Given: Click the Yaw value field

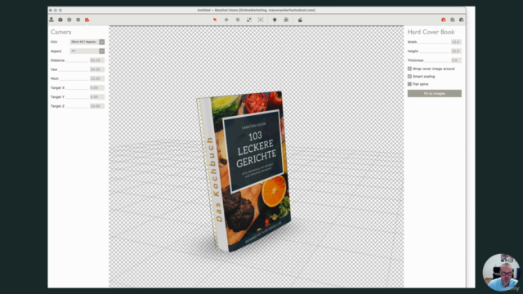Looking at the screenshot, I should [x=97, y=69].
